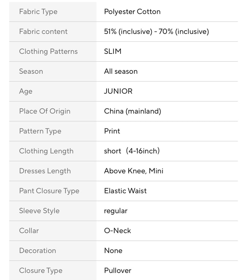The height and width of the screenshot is (280, 247).
Task: Select the None decoration value
Action: click(x=113, y=251)
